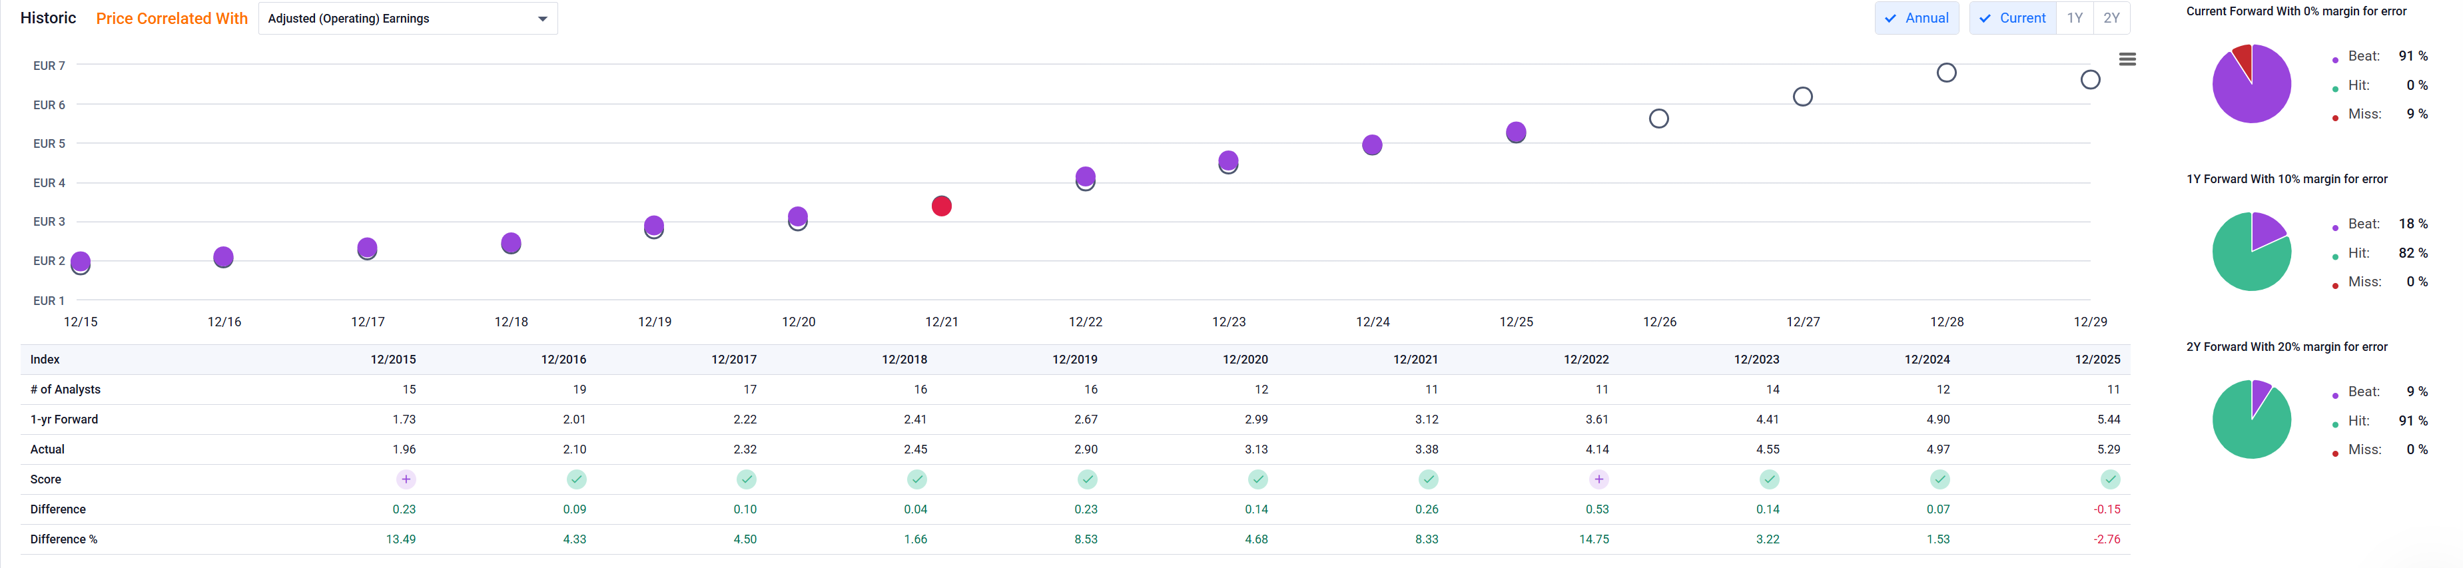This screenshot has height=568, width=2463.
Task: Click the Actual value 4.14
Action: 1598,449
